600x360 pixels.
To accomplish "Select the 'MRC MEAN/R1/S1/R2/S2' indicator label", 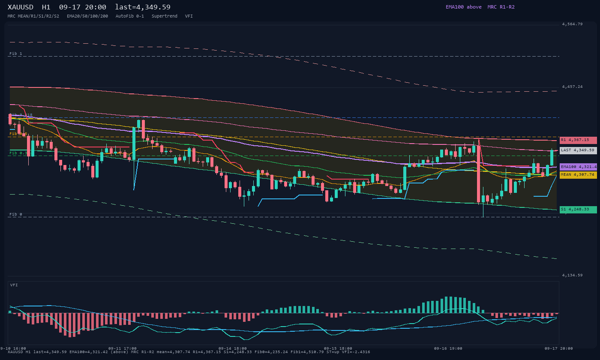I will pos(33,16).
